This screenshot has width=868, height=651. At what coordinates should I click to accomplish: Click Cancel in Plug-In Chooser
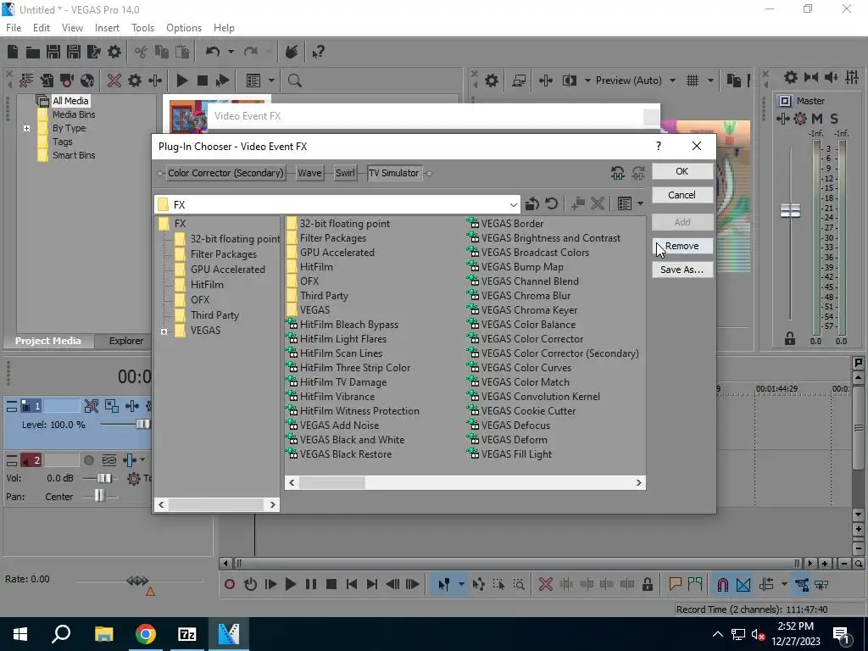pyautogui.click(x=682, y=195)
